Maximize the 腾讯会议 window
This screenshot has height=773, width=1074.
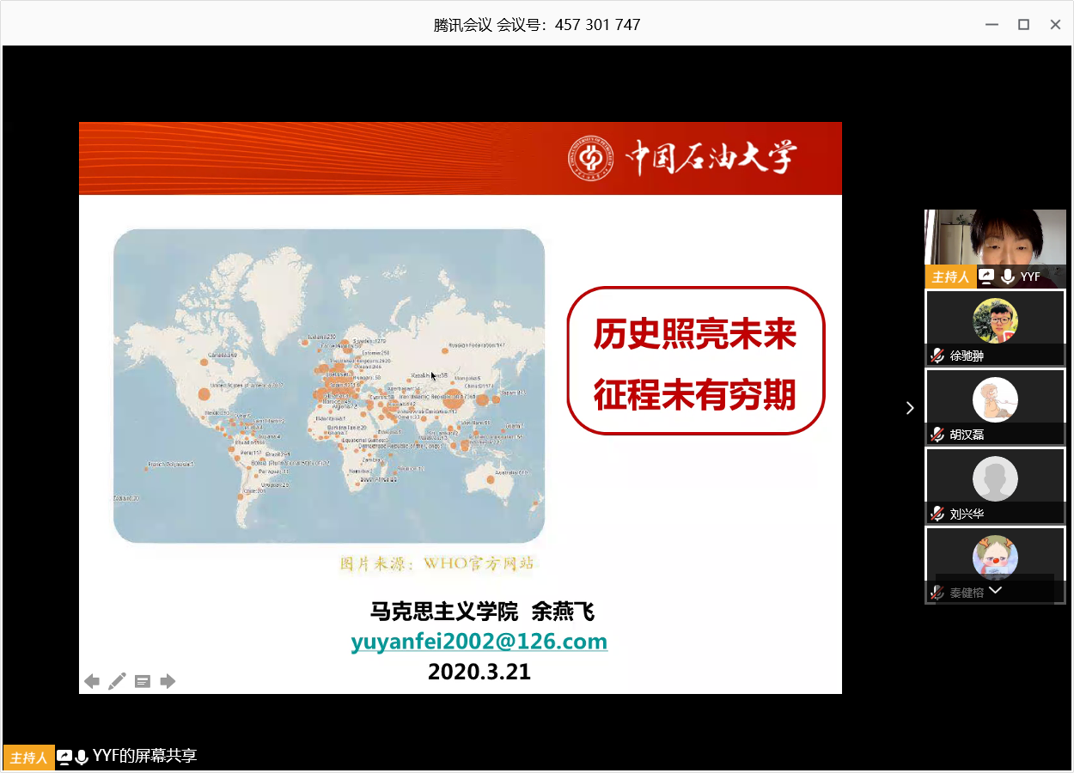click(1023, 25)
